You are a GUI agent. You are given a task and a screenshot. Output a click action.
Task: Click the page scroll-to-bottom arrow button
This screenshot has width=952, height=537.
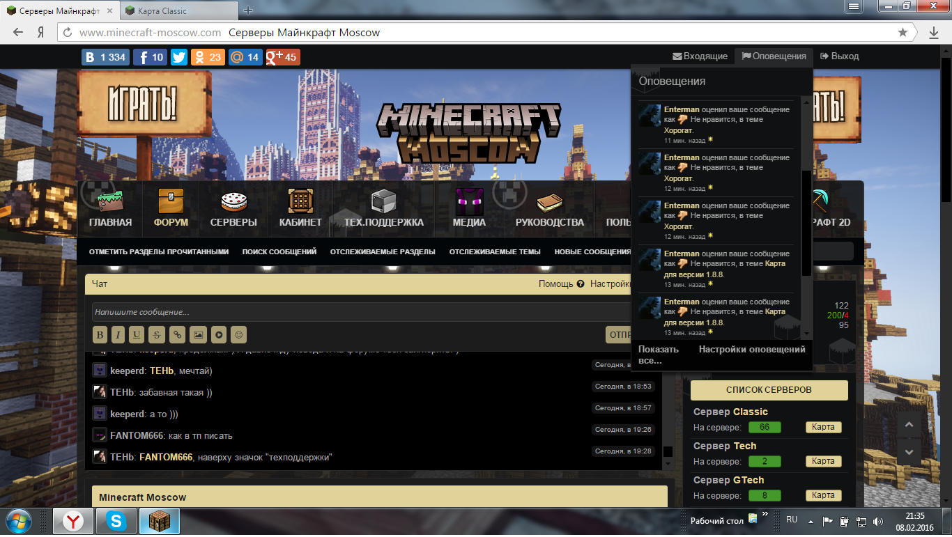pos(909,453)
